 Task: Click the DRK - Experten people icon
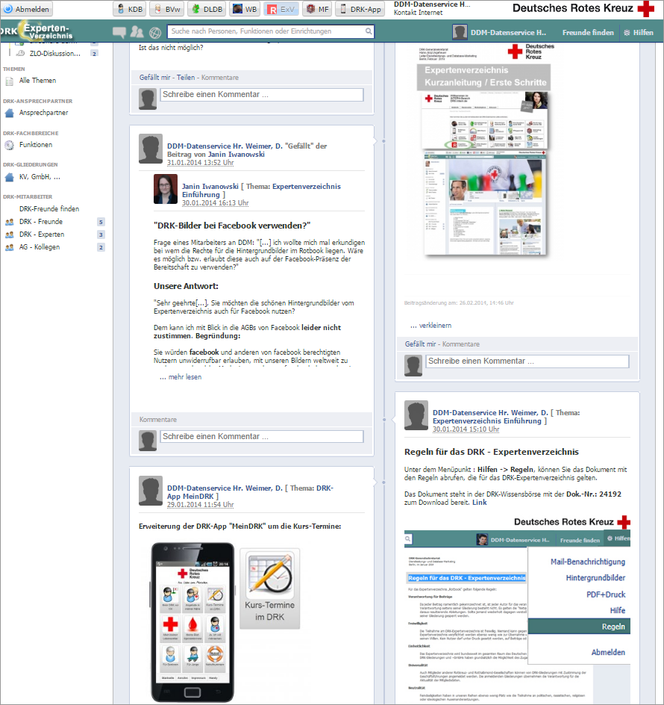[10, 235]
